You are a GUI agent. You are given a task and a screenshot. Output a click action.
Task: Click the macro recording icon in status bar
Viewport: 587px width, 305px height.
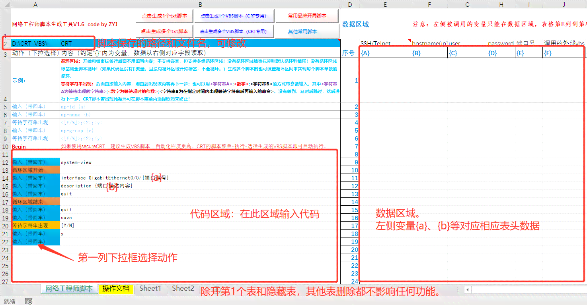point(29,301)
